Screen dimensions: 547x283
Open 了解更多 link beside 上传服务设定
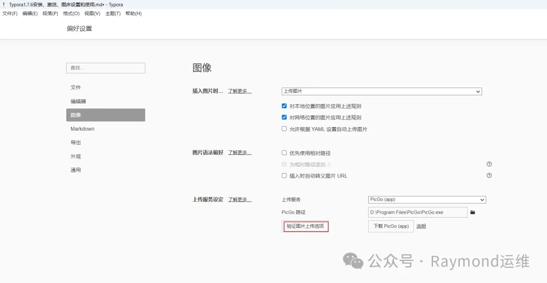240,199
